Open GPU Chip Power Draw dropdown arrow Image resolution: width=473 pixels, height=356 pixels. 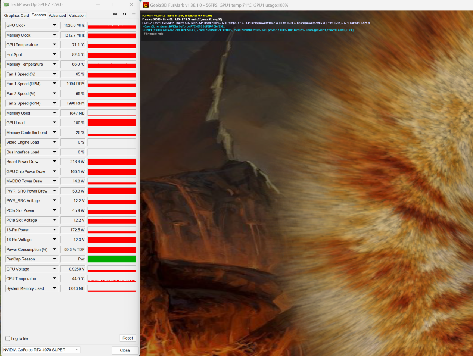55,172
